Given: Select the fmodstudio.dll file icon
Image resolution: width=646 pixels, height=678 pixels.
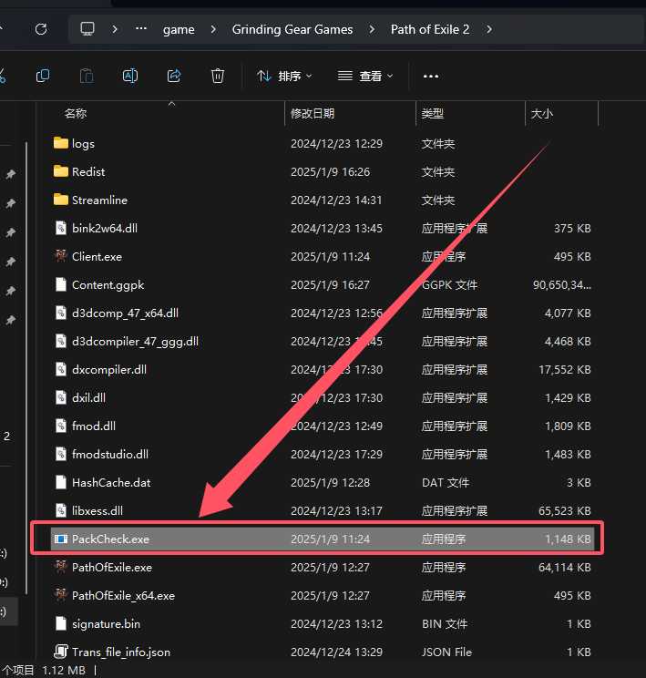Looking at the screenshot, I should coord(61,454).
